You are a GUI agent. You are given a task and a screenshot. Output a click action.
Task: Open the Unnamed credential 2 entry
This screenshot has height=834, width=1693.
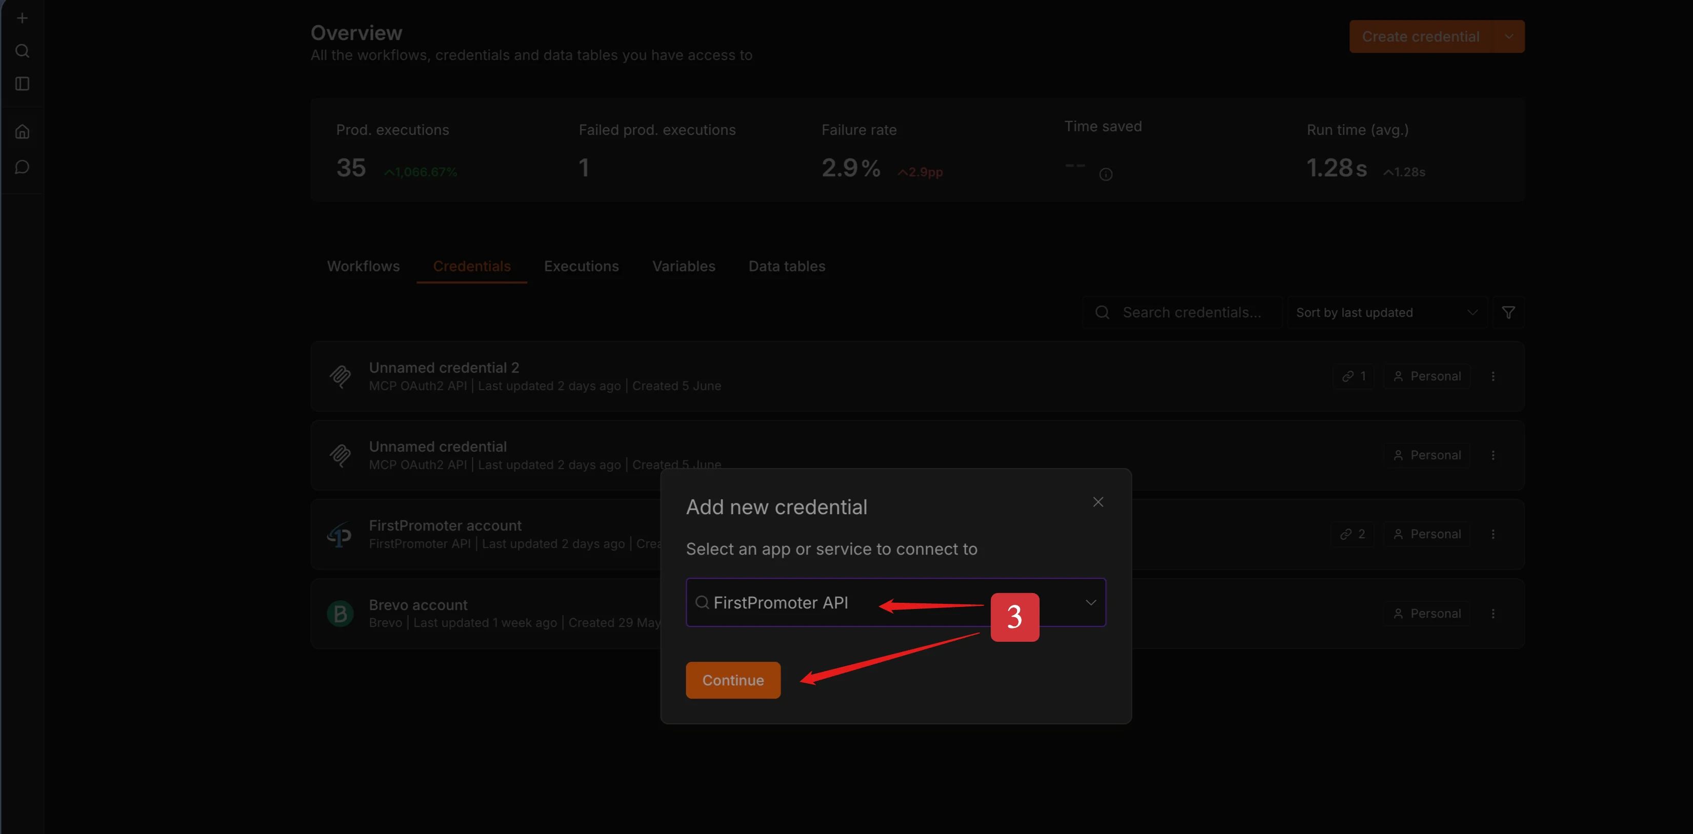918,376
